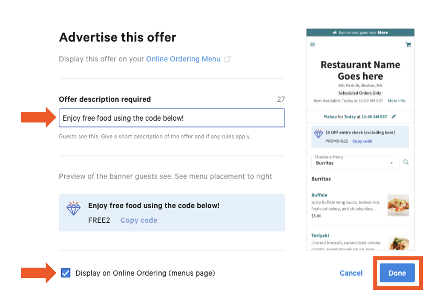Viewport: 434px width, 297px height.
Task: Click the diamond offer icon in the banner preview
Action: 74,208
